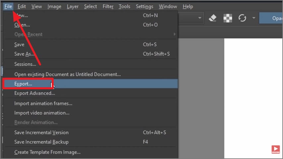Expand the Open Recent submenu
This screenshot has width=283, height=159.
coord(90,34)
